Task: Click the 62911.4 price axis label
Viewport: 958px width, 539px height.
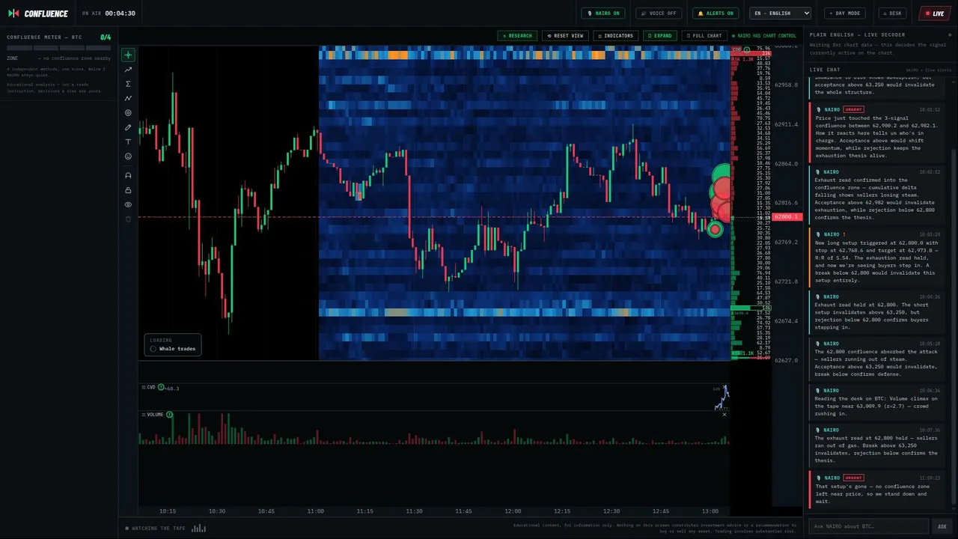Action: pos(786,124)
